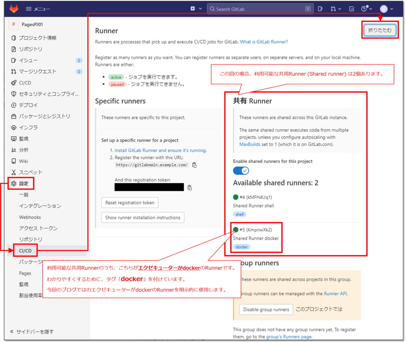Copy the runner registration URL
The width and height of the screenshot is (406, 343).
(x=194, y=165)
